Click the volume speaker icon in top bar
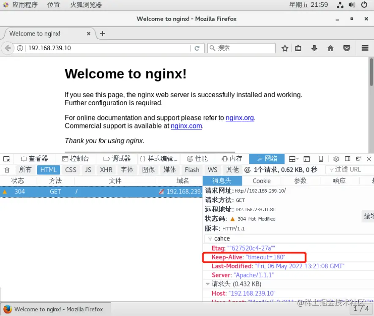 click(x=352, y=5)
